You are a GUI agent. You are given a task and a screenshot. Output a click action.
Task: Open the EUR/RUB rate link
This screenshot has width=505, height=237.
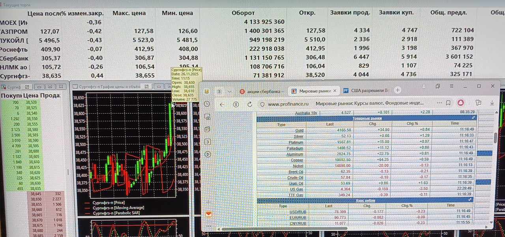click(x=298, y=217)
